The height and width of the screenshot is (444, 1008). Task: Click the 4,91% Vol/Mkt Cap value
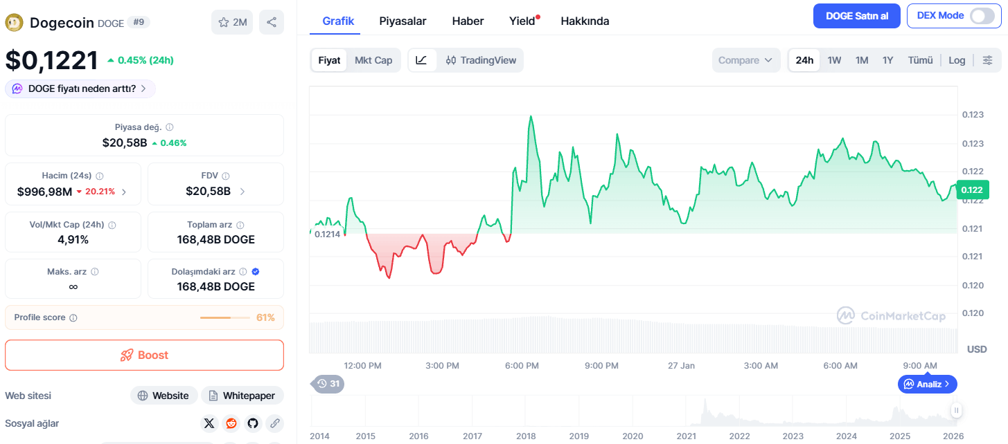tap(73, 240)
